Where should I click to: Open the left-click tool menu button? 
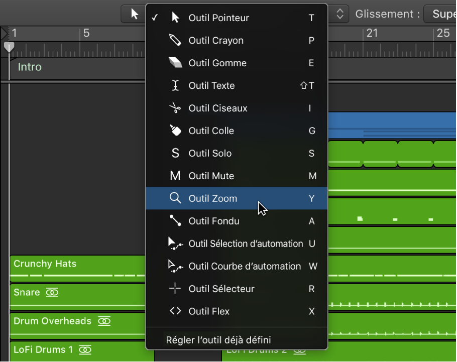(134, 14)
